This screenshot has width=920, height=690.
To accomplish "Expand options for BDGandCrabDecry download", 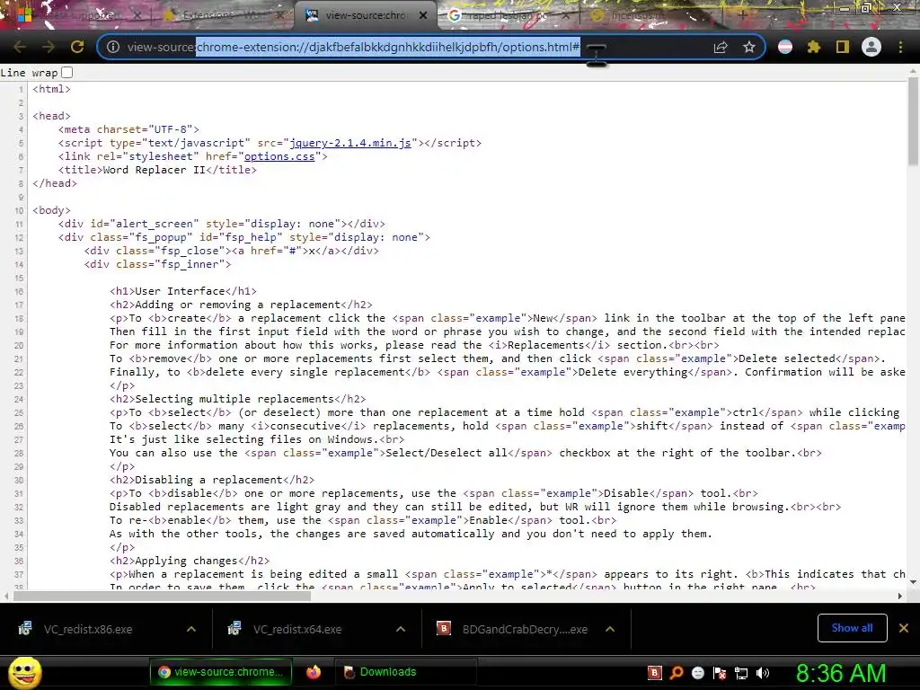I will [610, 629].
